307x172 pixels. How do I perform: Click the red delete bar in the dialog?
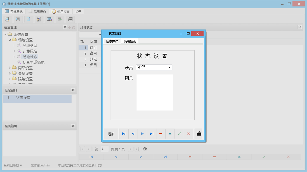pyautogui.click(x=160, y=134)
